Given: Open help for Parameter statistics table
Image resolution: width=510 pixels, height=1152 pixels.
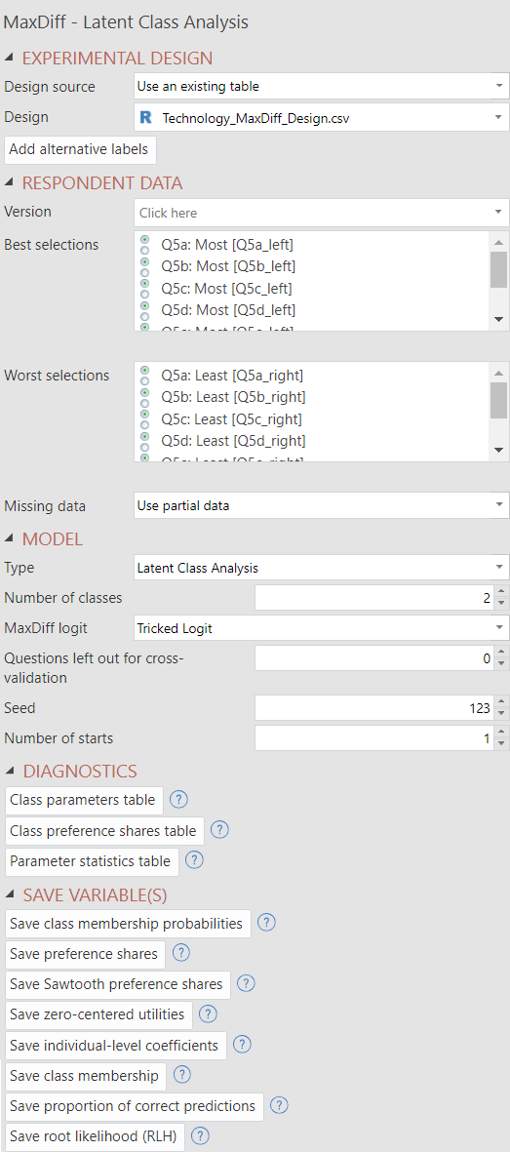Looking at the screenshot, I should click(x=194, y=861).
